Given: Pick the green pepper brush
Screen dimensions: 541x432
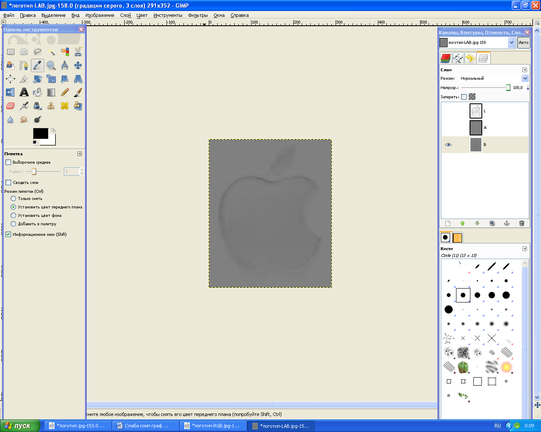Looking at the screenshot, I should click(x=463, y=367).
